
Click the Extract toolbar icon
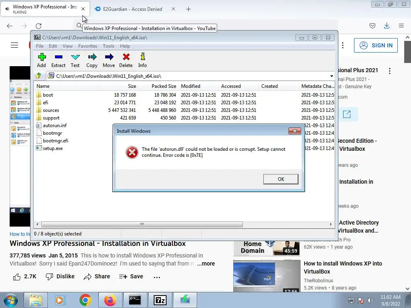pos(58,60)
